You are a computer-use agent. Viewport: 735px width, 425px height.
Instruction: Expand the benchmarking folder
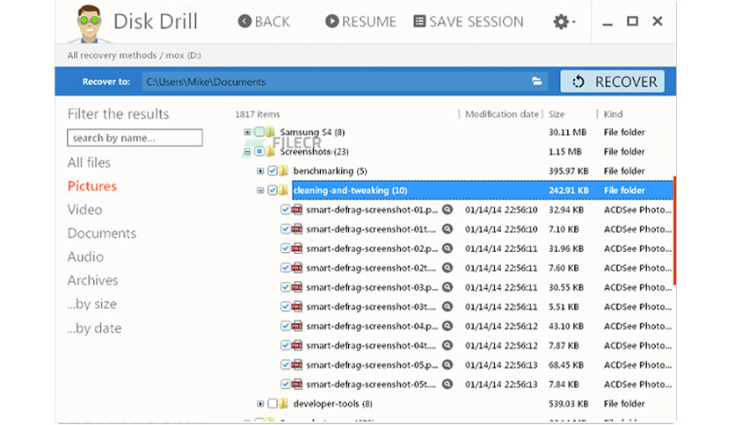tap(260, 171)
